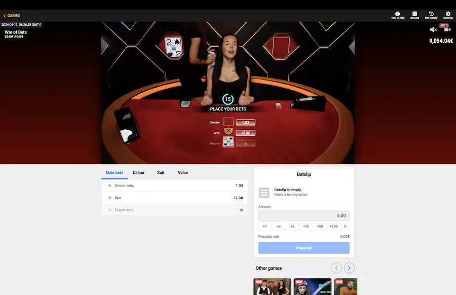
Task: Go back via the GAMES link
Action: click(10, 15)
